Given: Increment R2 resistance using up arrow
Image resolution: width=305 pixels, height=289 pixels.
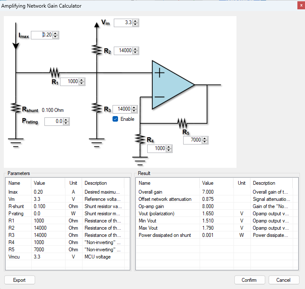Looking at the screenshot, I should click(x=135, y=49).
